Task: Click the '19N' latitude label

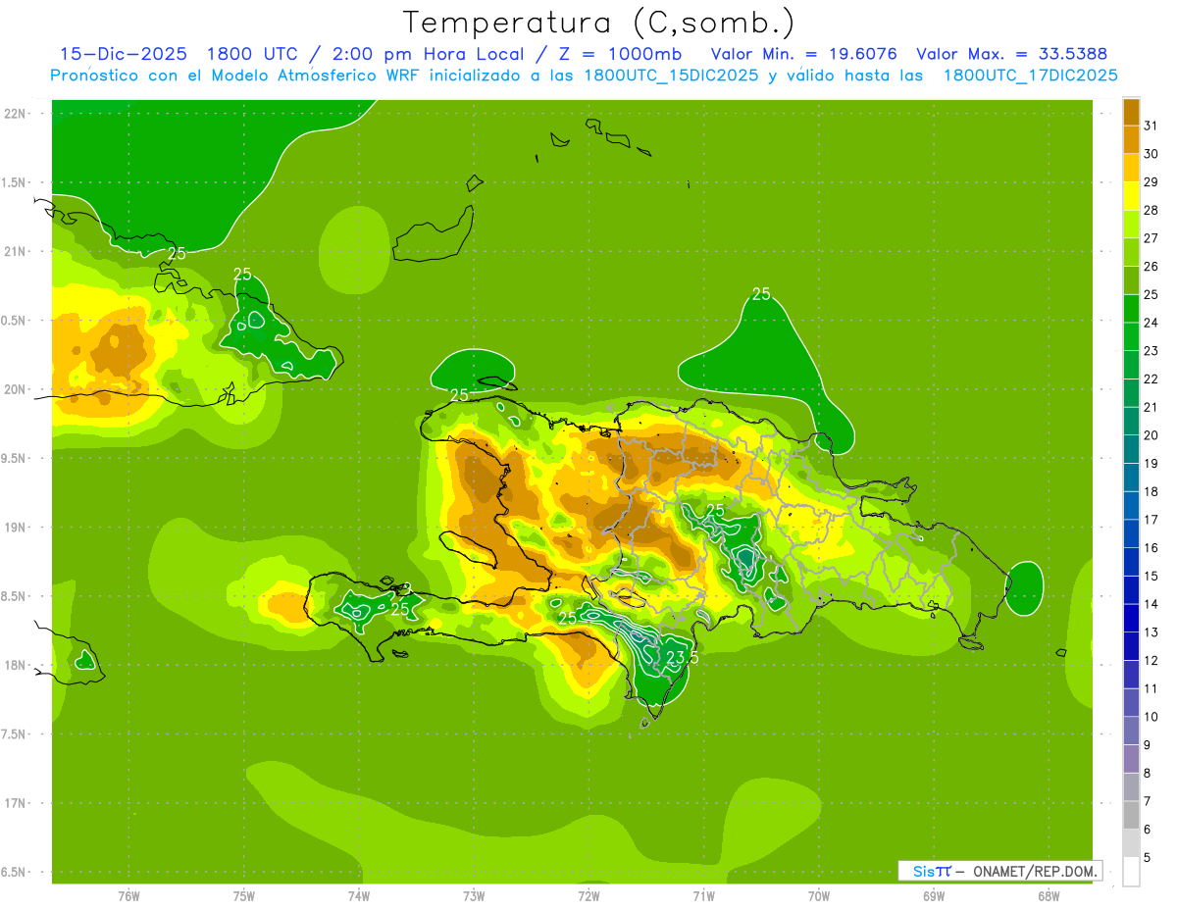Action: click(16, 528)
